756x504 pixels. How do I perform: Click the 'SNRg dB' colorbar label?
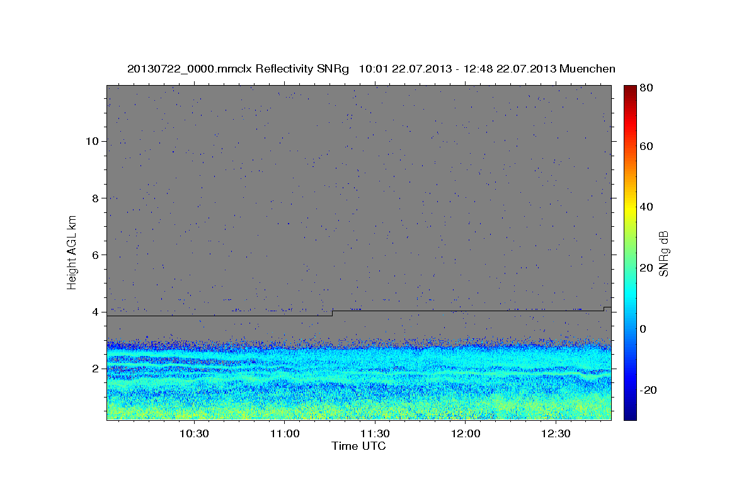tap(663, 253)
